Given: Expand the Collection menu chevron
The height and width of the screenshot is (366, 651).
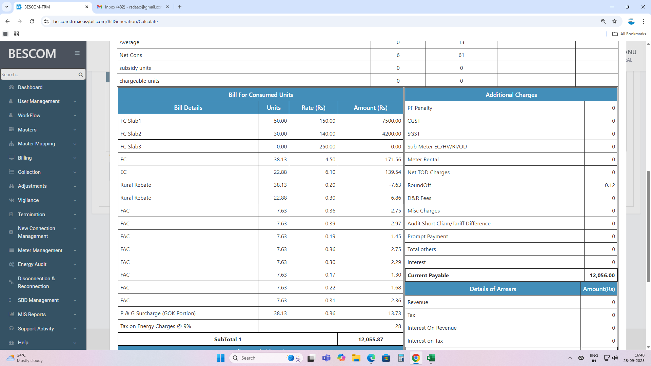Looking at the screenshot, I should pos(75,172).
